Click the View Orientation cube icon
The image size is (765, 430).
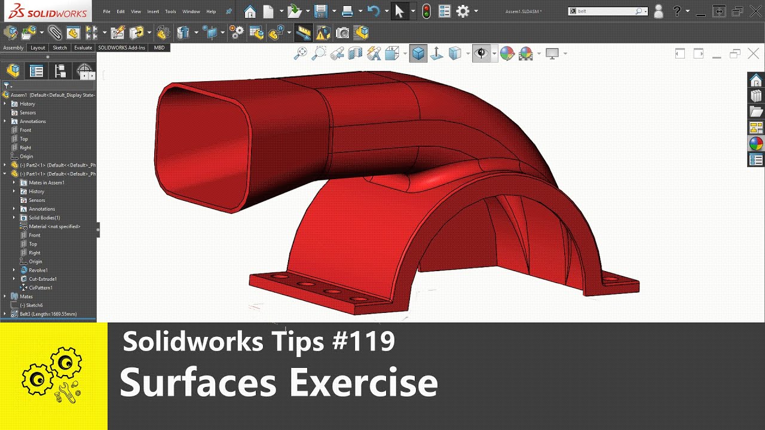click(392, 54)
